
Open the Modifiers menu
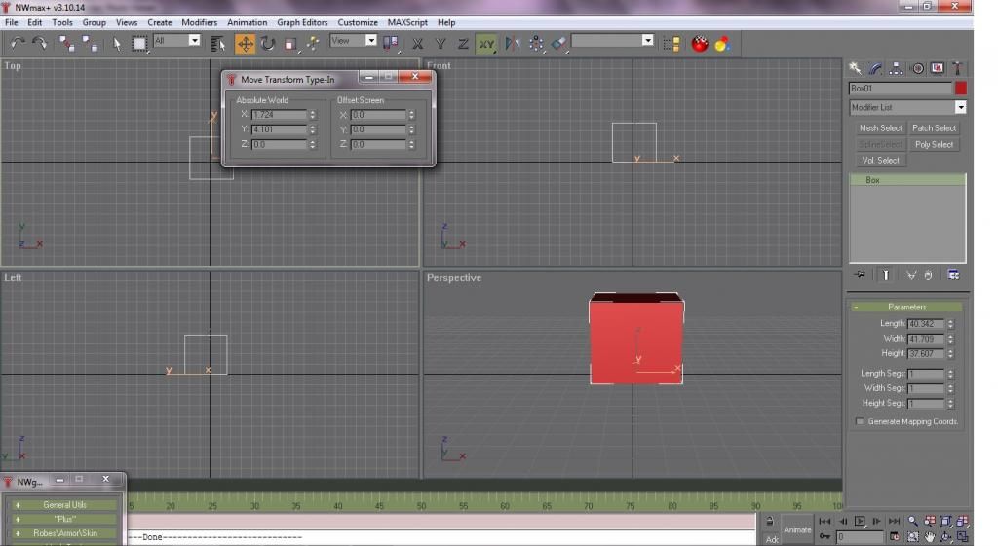click(x=199, y=22)
